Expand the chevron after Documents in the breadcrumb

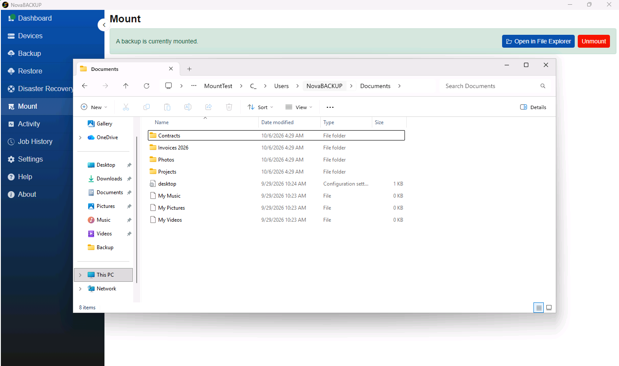click(x=399, y=86)
